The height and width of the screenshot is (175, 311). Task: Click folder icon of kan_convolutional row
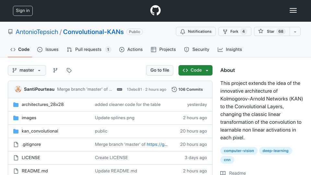coord(16,131)
